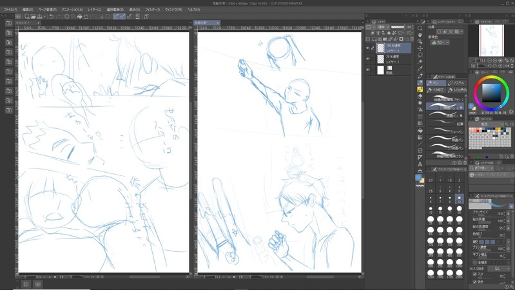The width and height of the screenshot is (515, 290).
Task: Select the Text tool
Action: coord(420,164)
